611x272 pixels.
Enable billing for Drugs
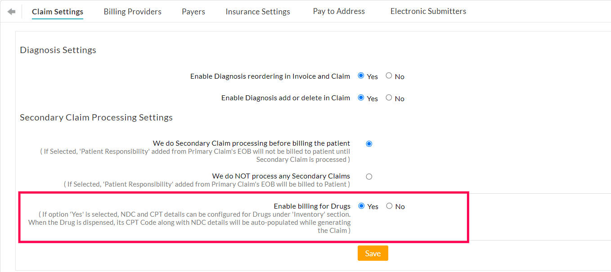click(360, 205)
